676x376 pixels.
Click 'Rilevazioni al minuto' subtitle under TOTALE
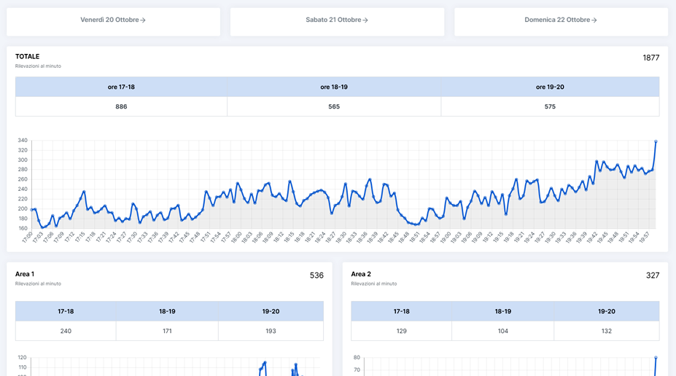point(38,66)
